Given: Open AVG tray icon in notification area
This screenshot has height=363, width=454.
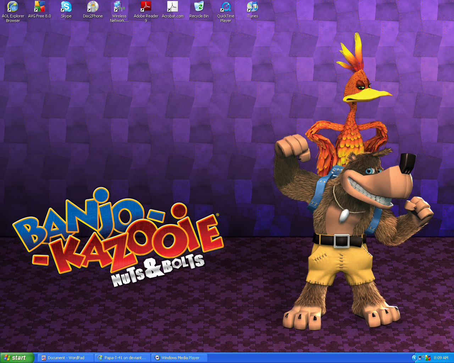Looking at the screenshot, I should pyautogui.click(x=428, y=358).
